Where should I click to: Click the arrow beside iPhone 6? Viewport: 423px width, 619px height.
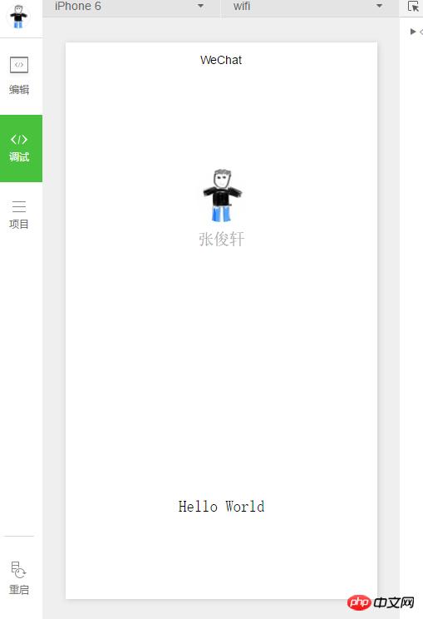click(200, 6)
